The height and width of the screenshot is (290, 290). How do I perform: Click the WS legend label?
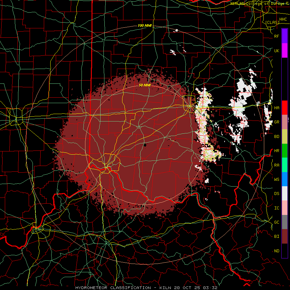coord(276,179)
